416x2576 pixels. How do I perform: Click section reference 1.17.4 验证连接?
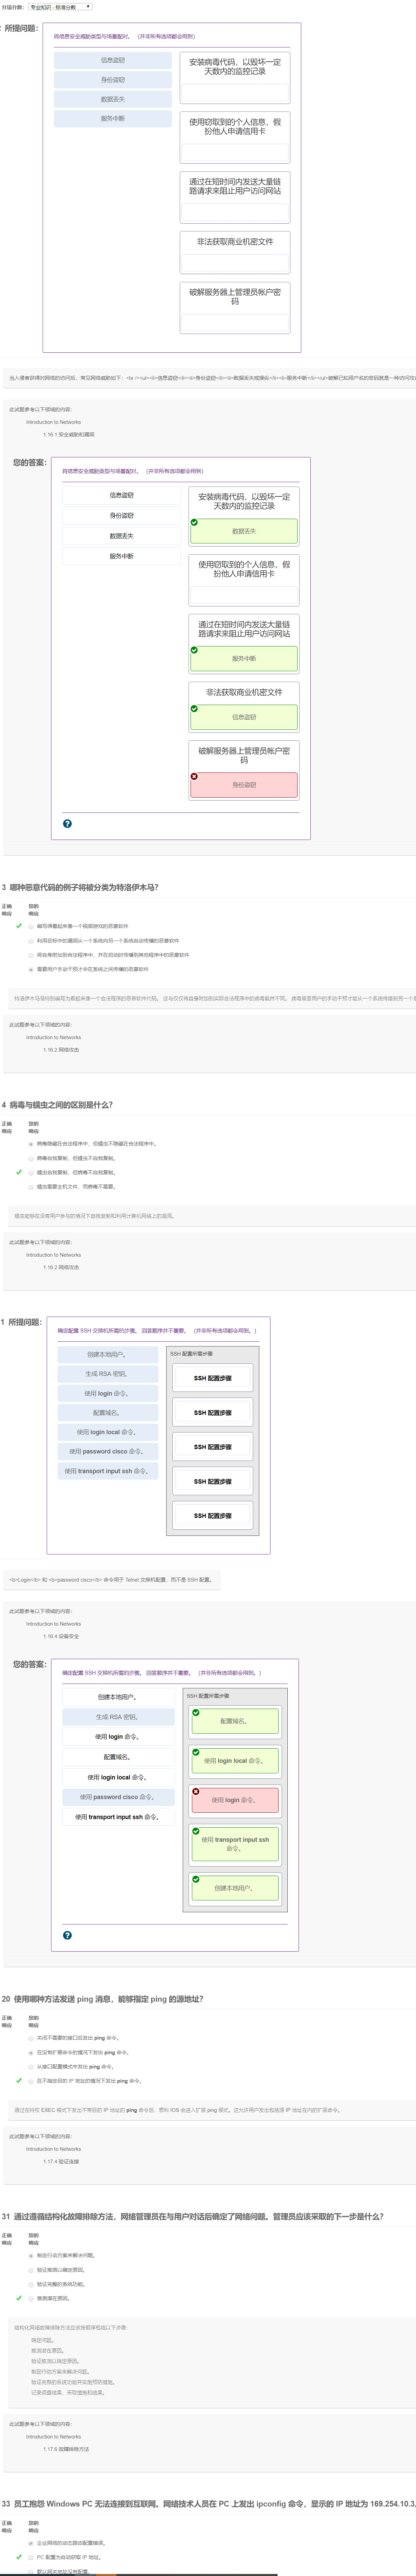coord(61,2161)
